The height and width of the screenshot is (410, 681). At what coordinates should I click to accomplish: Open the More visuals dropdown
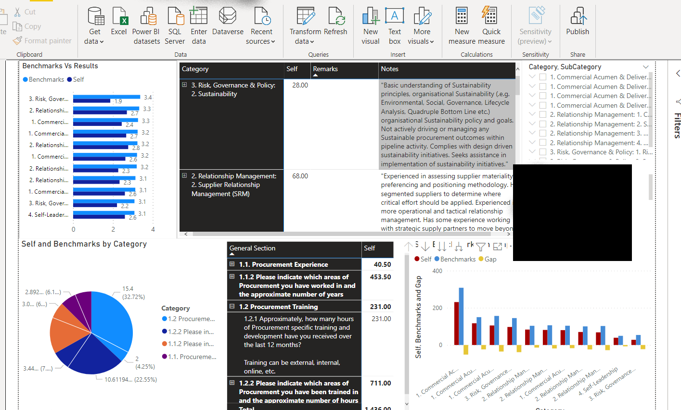[x=422, y=37]
